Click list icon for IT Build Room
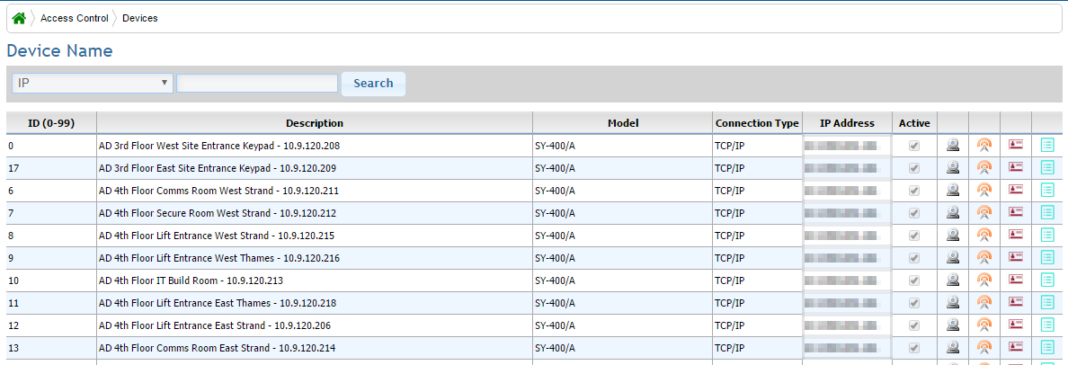The height and width of the screenshot is (365, 1068). click(x=1047, y=280)
